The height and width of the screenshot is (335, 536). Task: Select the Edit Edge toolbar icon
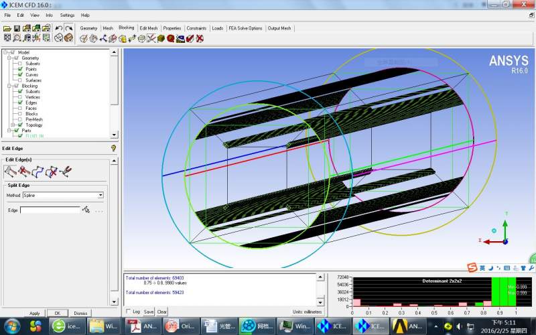(151, 39)
